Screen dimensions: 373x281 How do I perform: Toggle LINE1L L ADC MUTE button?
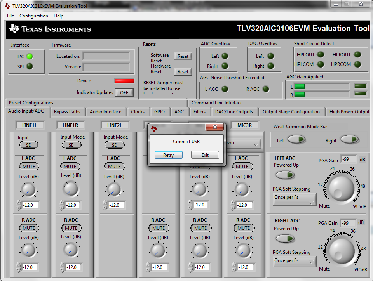29,166
